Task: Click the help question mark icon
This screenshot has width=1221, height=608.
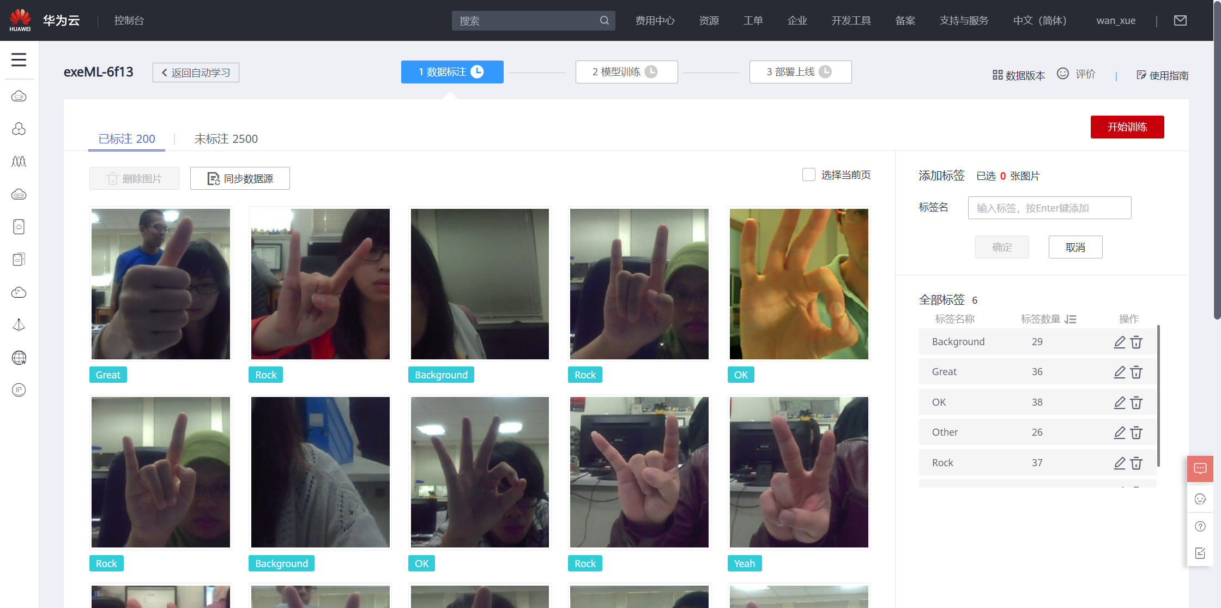Action: coord(1200,526)
